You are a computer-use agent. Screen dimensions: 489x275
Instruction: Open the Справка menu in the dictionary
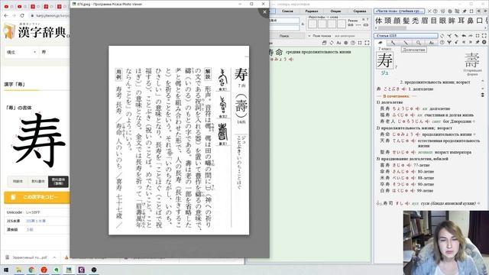click(x=360, y=11)
